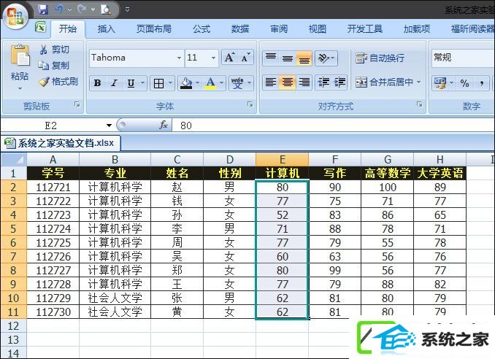Screen dimensions: 495x359
Task: Toggle underline formatting
Action: click(131, 83)
